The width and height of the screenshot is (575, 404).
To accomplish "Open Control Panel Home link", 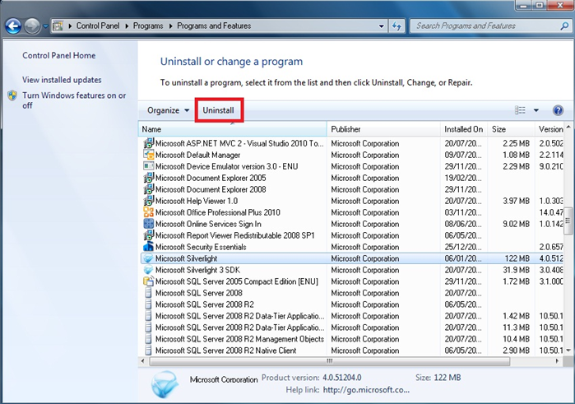I will coord(58,55).
